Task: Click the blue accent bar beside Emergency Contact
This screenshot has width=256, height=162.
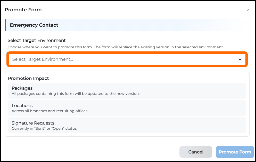Action: coord(5,25)
